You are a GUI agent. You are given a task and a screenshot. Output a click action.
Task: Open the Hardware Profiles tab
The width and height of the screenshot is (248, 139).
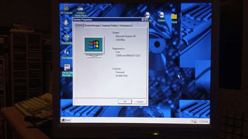coord(109,26)
